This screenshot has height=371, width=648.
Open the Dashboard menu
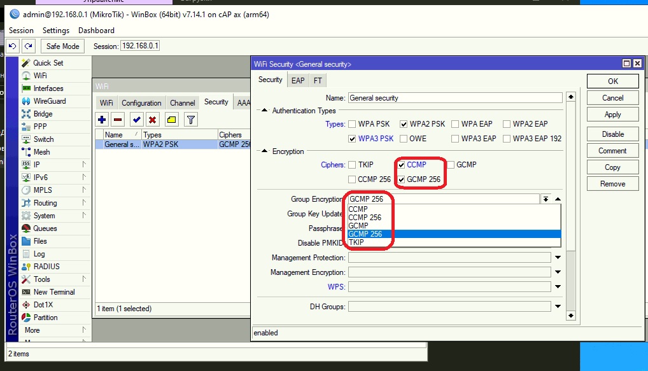click(96, 31)
